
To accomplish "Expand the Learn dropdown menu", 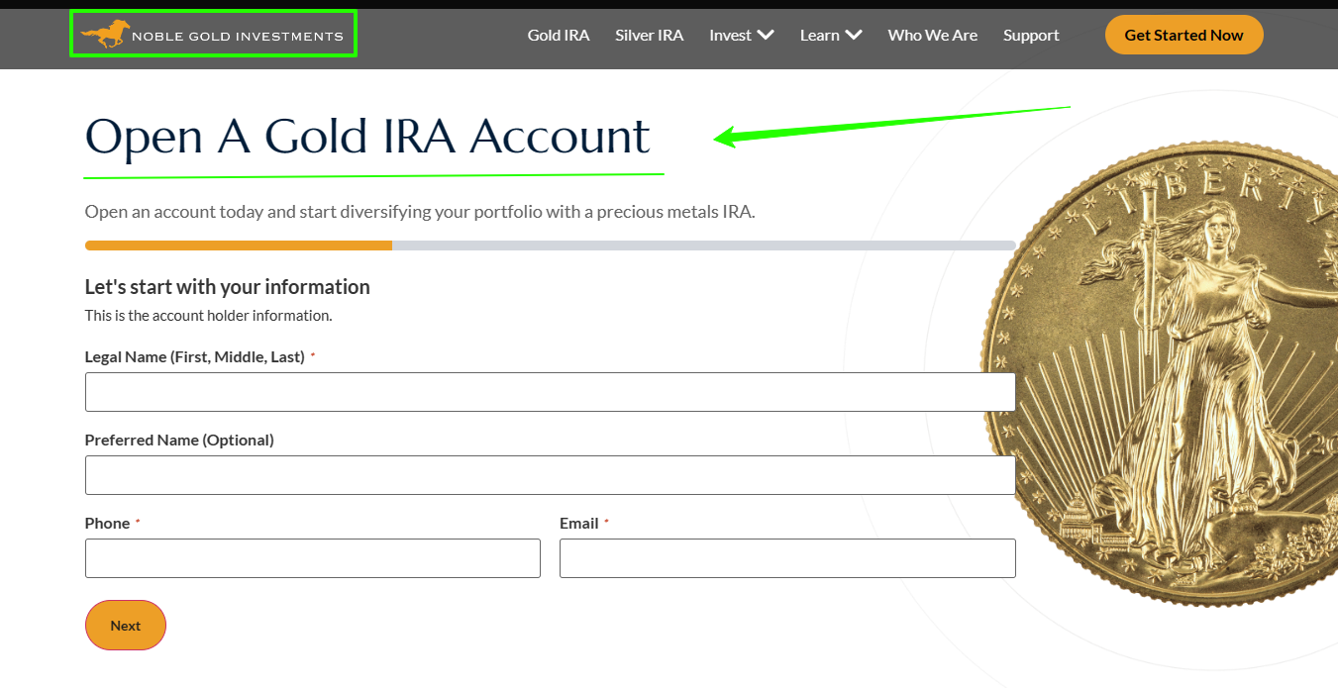I will click(831, 36).
